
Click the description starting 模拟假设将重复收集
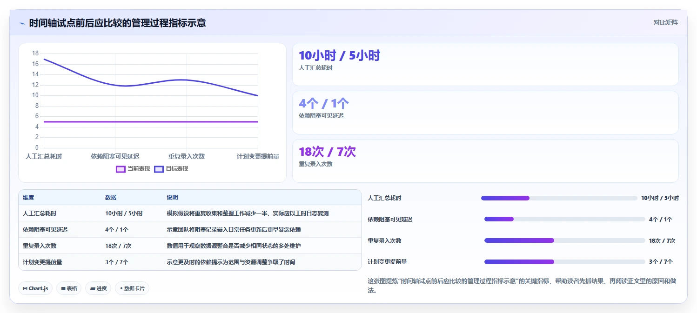248,213
